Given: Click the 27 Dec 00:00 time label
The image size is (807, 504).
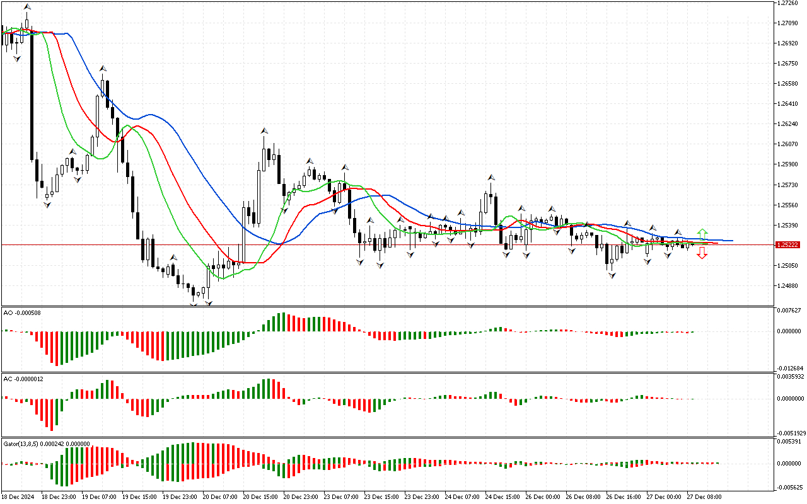Looking at the screenshot, I should tap(664, 497).
